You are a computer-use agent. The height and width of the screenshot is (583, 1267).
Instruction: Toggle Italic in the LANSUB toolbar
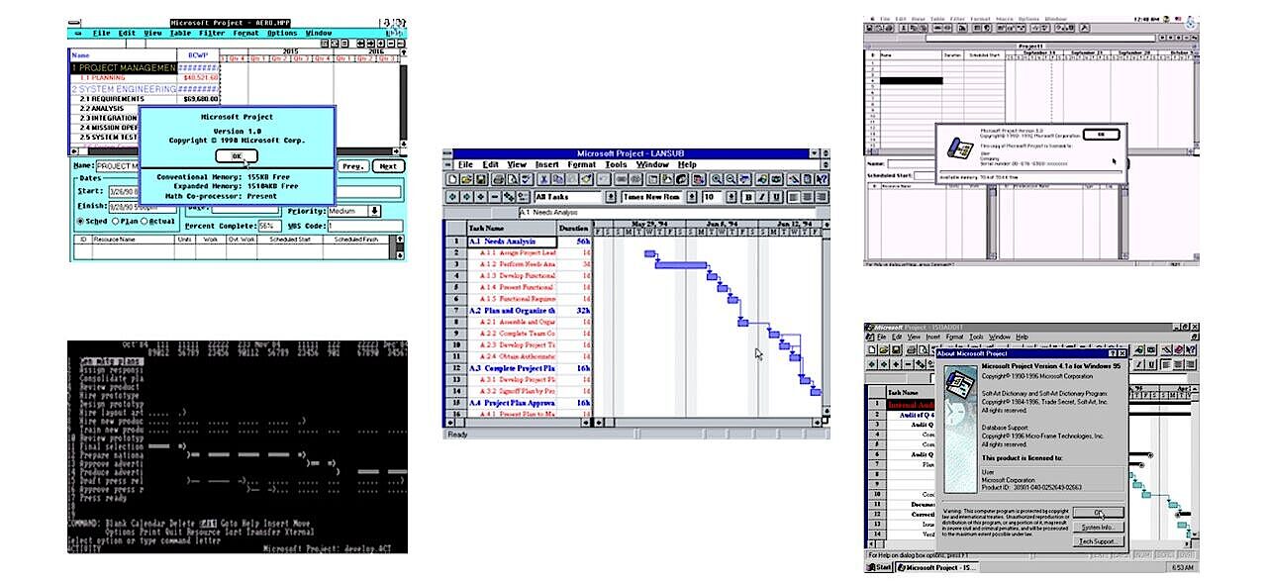(764, 197)
